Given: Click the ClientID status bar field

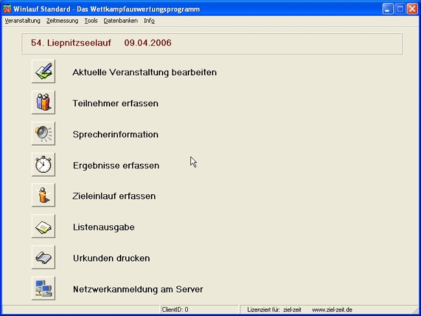Looking at the screenshot, I should click(199, 310).
